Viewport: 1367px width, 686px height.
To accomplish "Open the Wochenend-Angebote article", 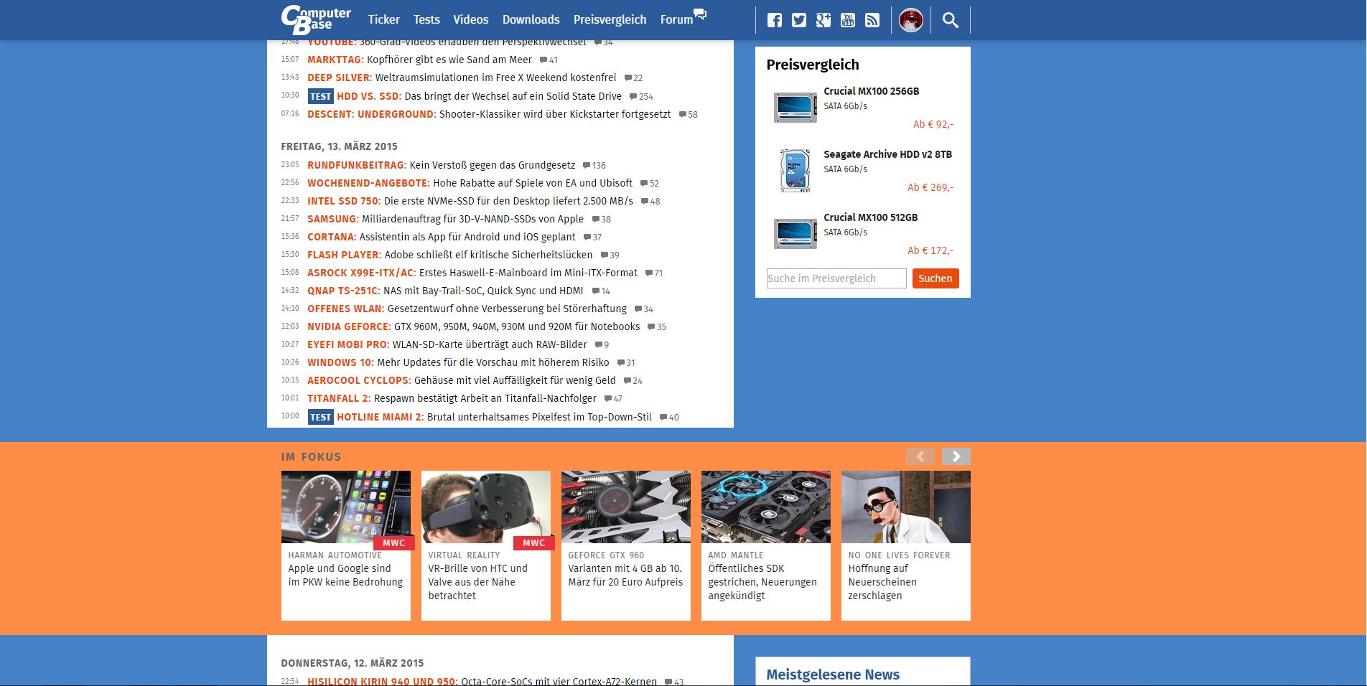I will tap(470, 183).
